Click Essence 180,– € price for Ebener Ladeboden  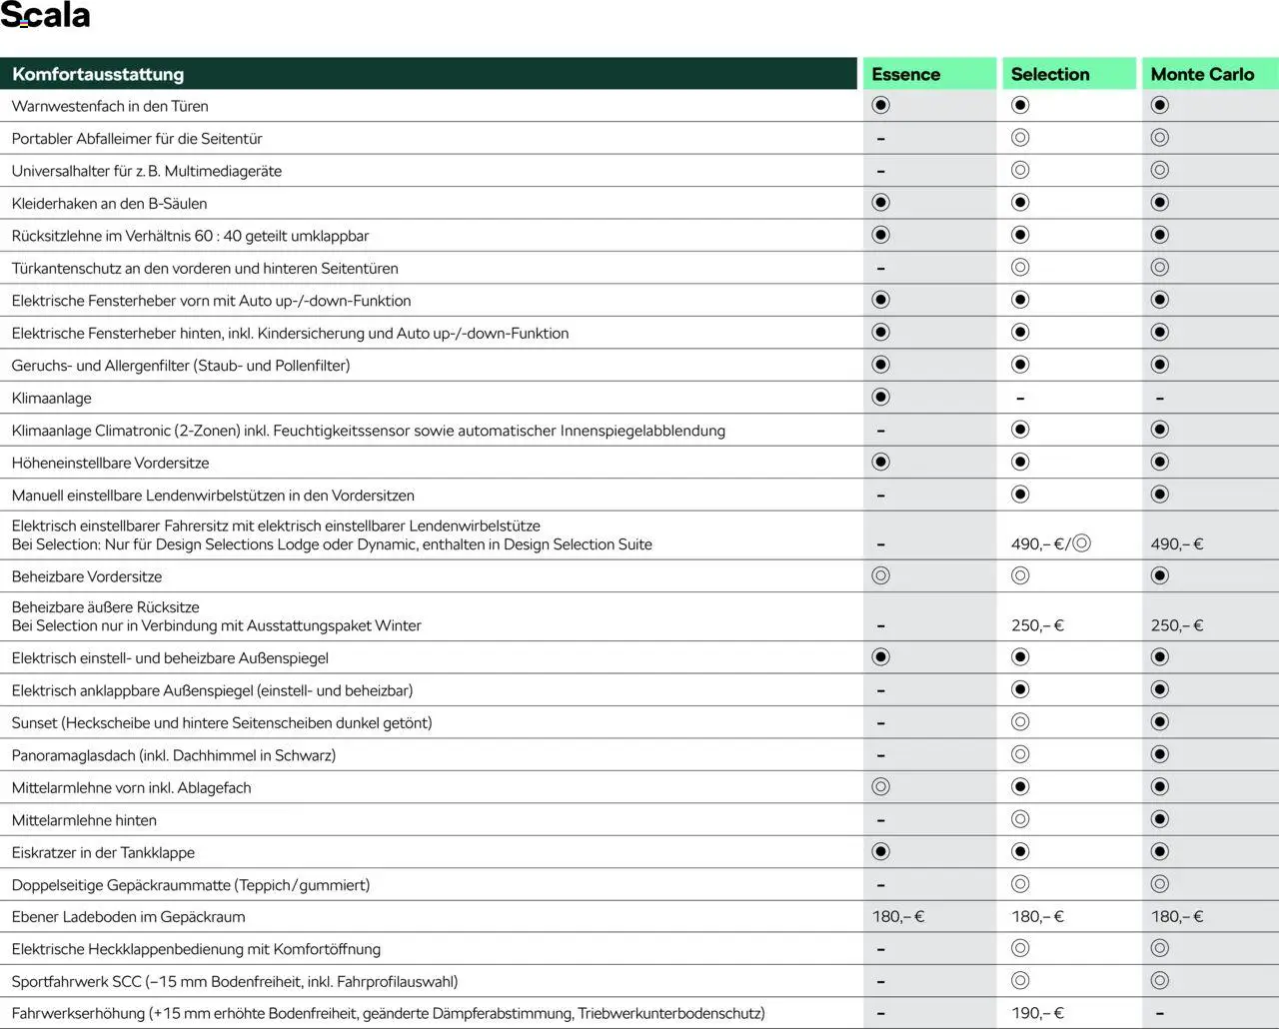898,916
